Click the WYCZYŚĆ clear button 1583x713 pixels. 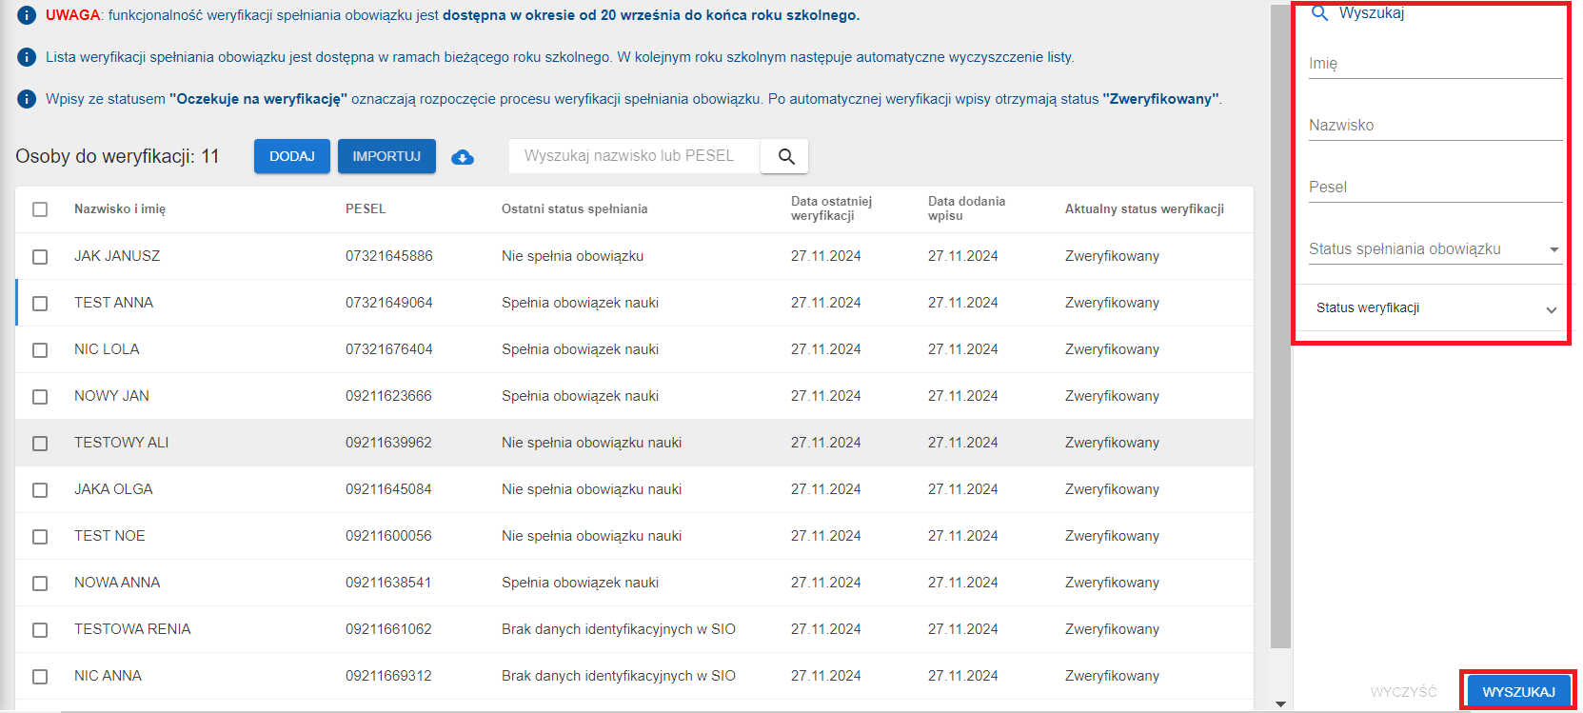[1403, 692]
